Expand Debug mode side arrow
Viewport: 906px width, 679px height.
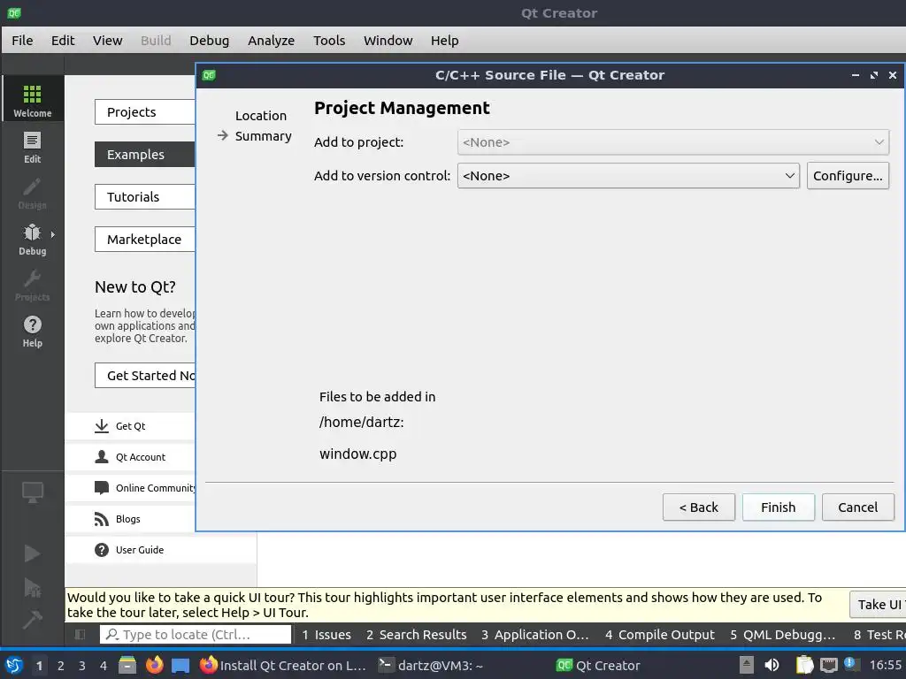click(x=52, y=234)
